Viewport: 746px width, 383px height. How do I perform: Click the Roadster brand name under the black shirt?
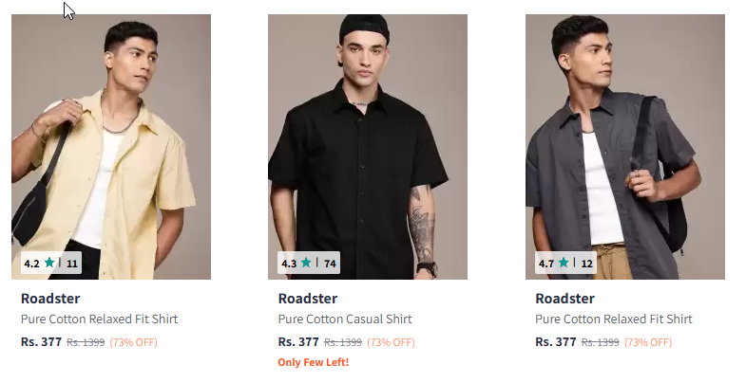click(308, 299)
